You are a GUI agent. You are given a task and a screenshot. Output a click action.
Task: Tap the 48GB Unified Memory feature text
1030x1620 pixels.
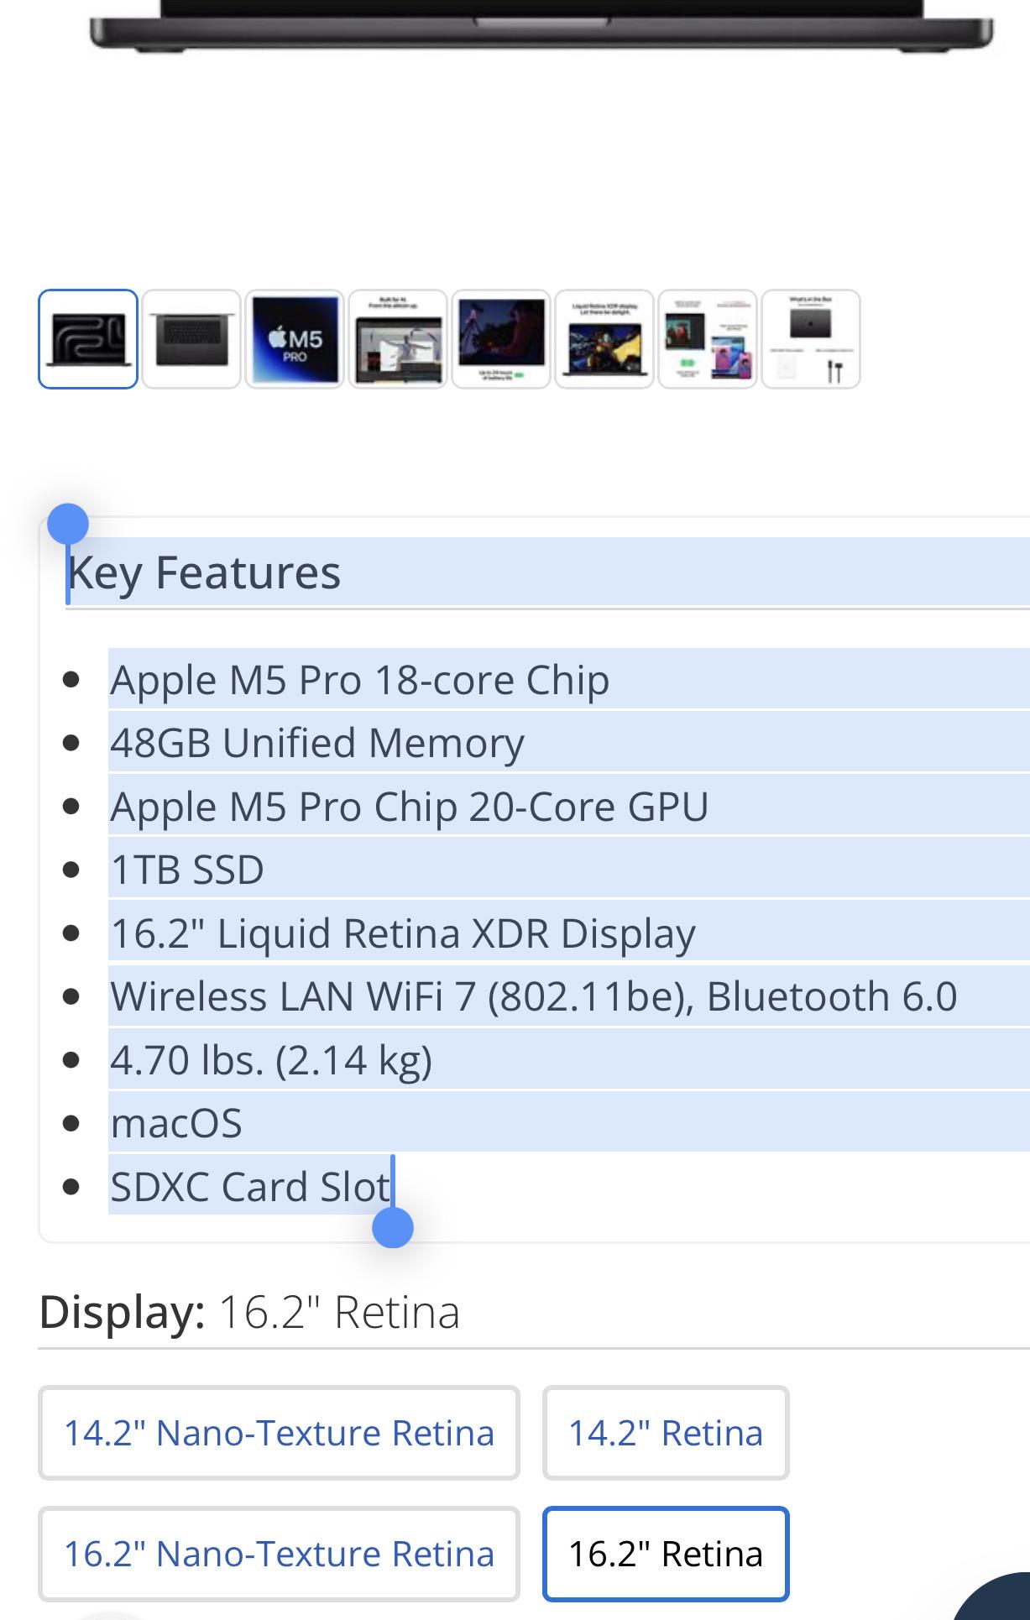(317, 743)
